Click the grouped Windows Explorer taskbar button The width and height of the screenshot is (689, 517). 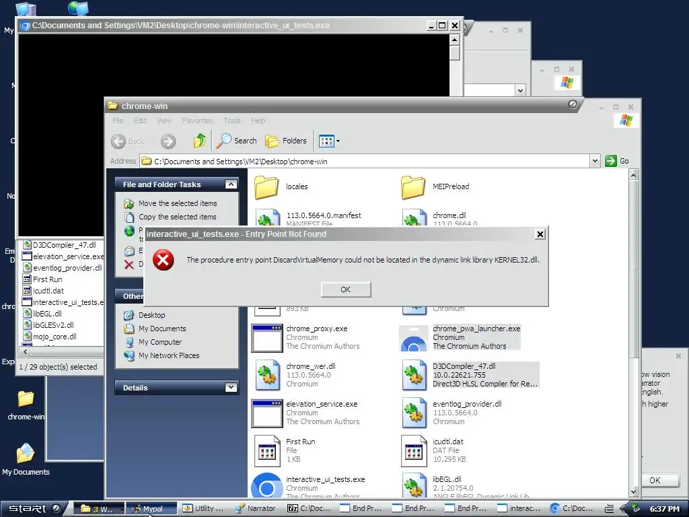[x=98, y=509]
